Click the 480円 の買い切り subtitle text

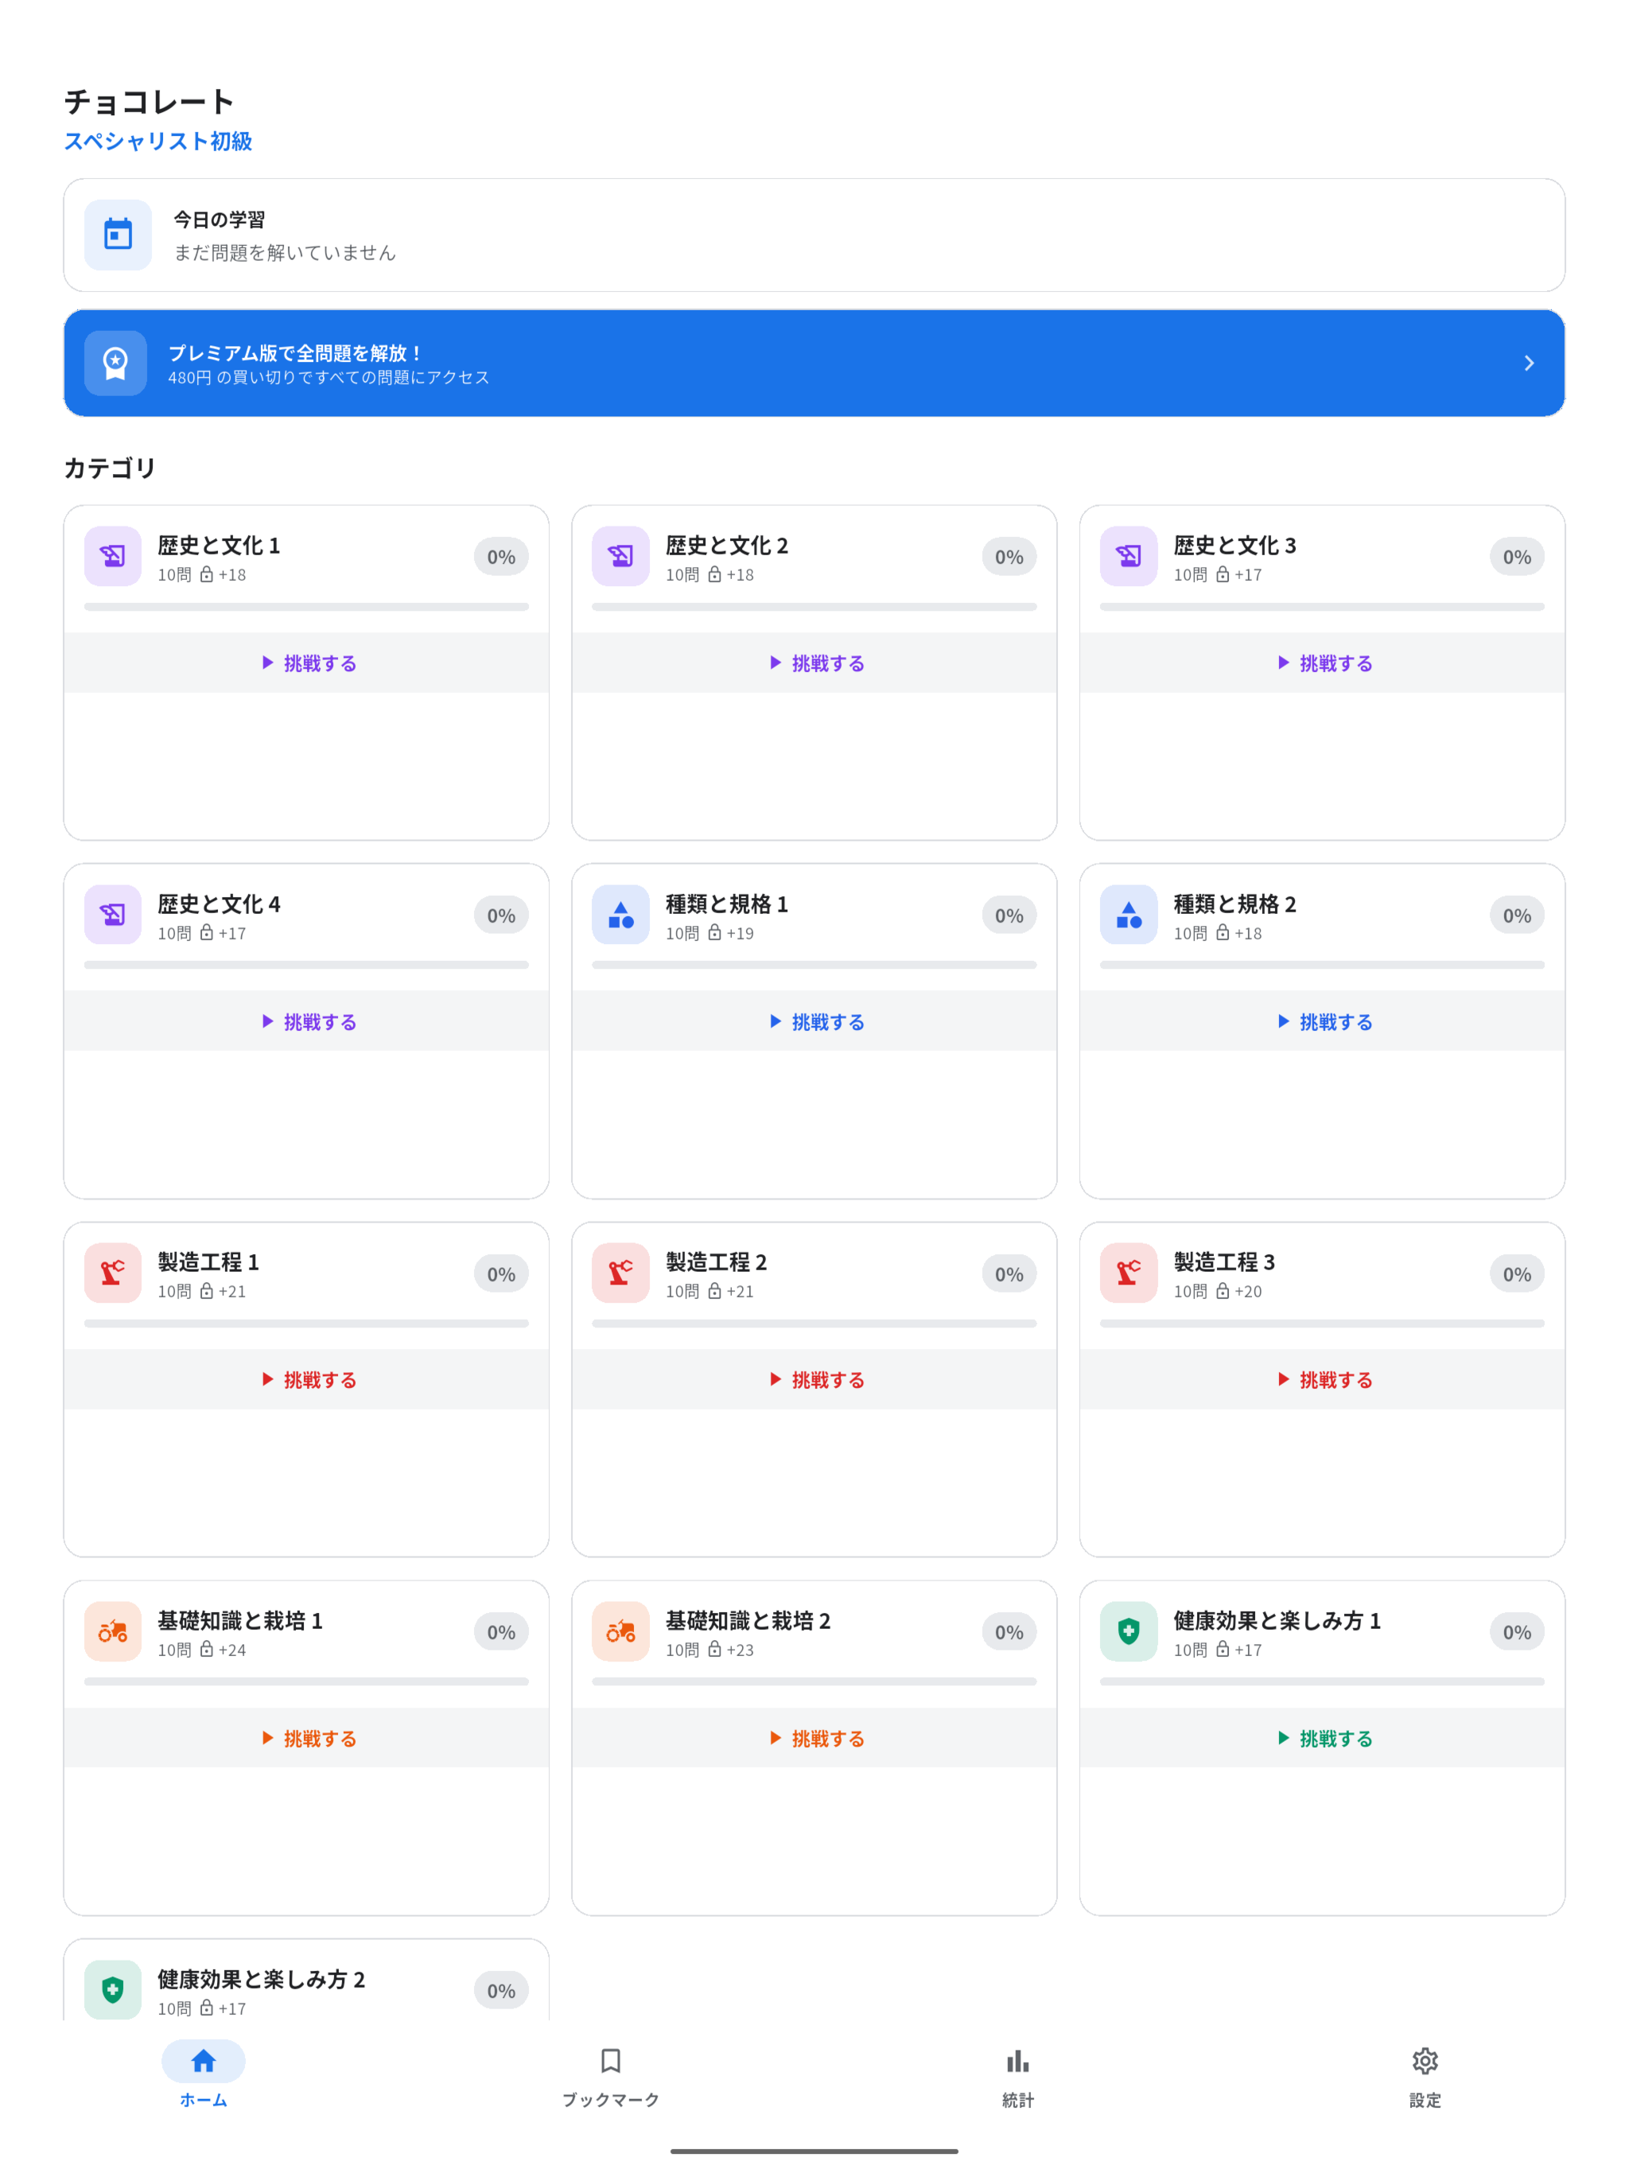[x=329, y=379]
